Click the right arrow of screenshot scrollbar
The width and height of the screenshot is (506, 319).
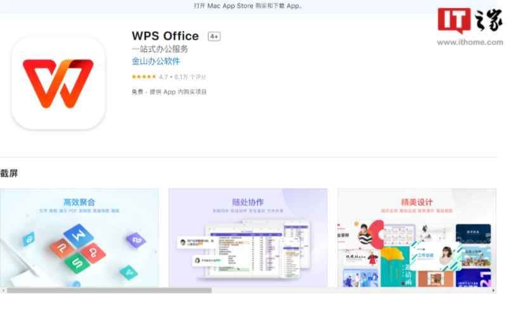(x=493, y=290)
